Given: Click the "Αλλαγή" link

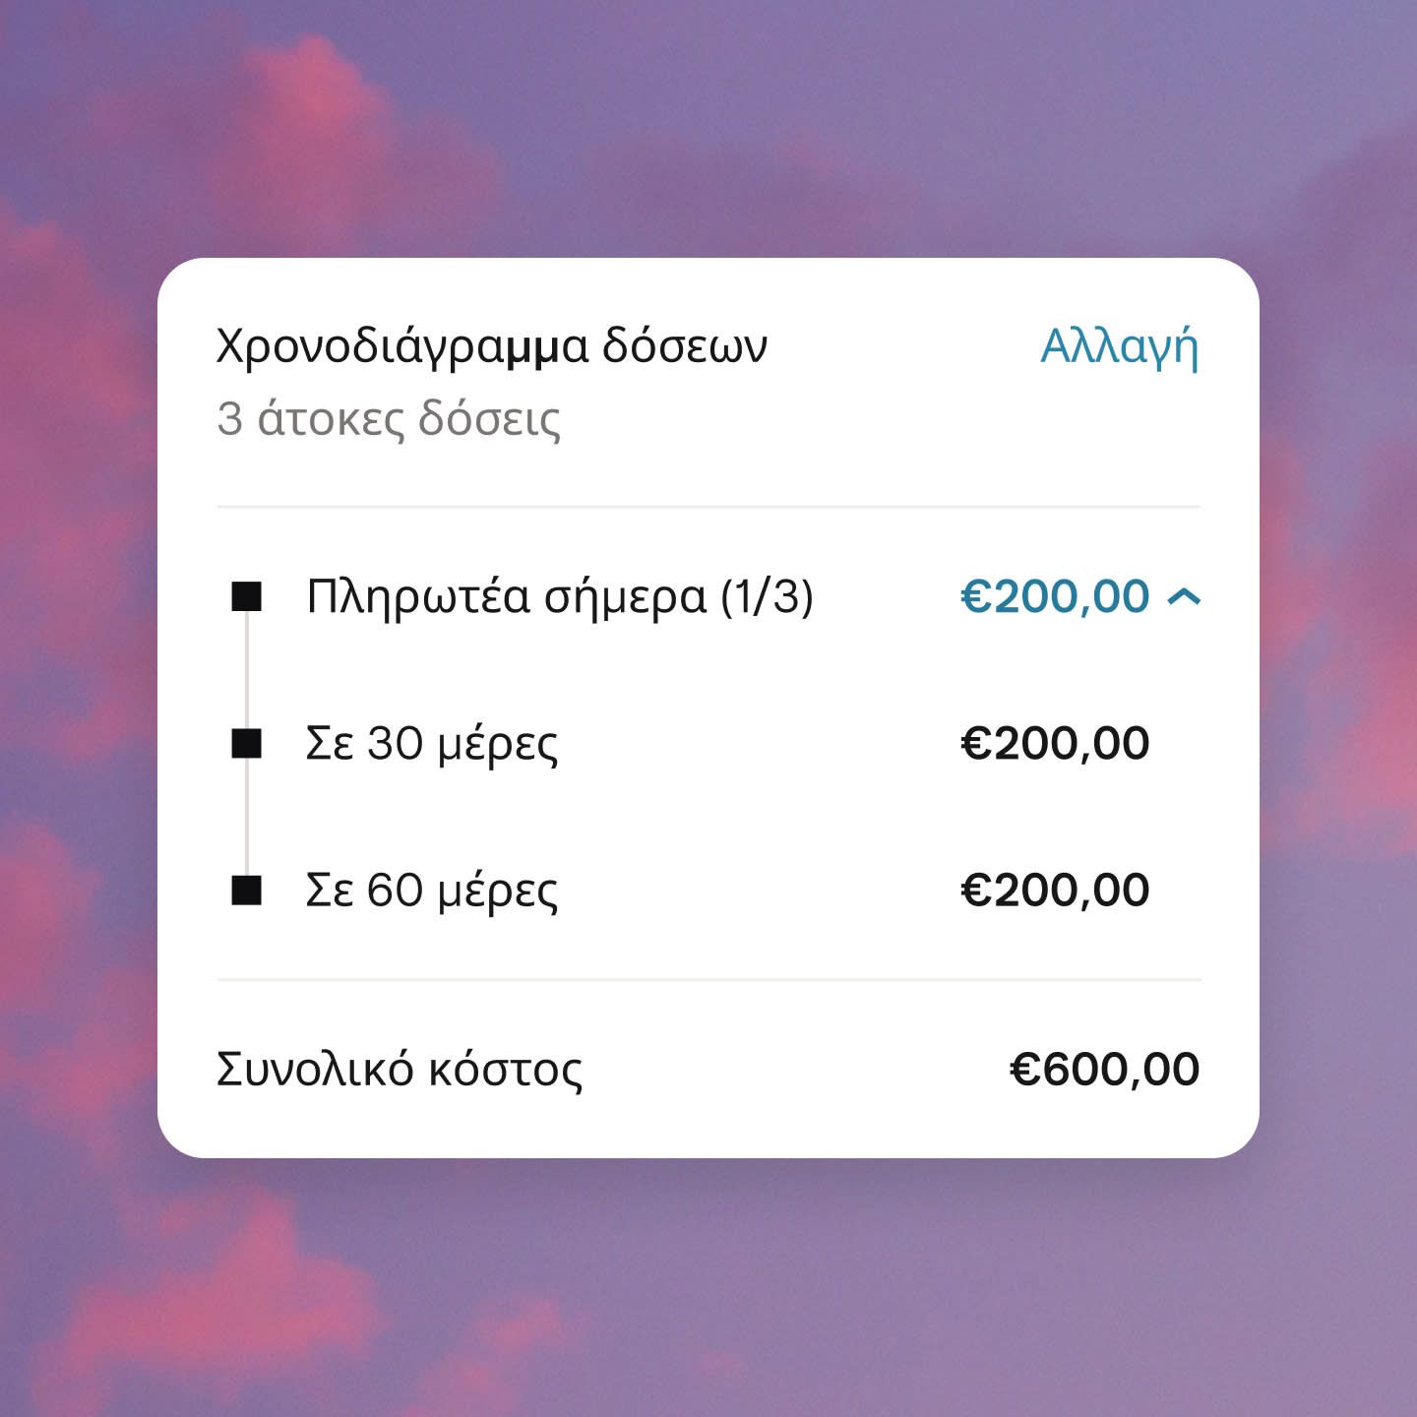Looking at the screenshot, I should [1119, 347].
